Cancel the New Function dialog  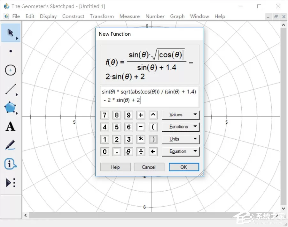click(x=149, y=167)
